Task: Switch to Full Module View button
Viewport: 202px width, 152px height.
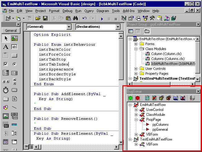Action: click(x=31, y=147)
